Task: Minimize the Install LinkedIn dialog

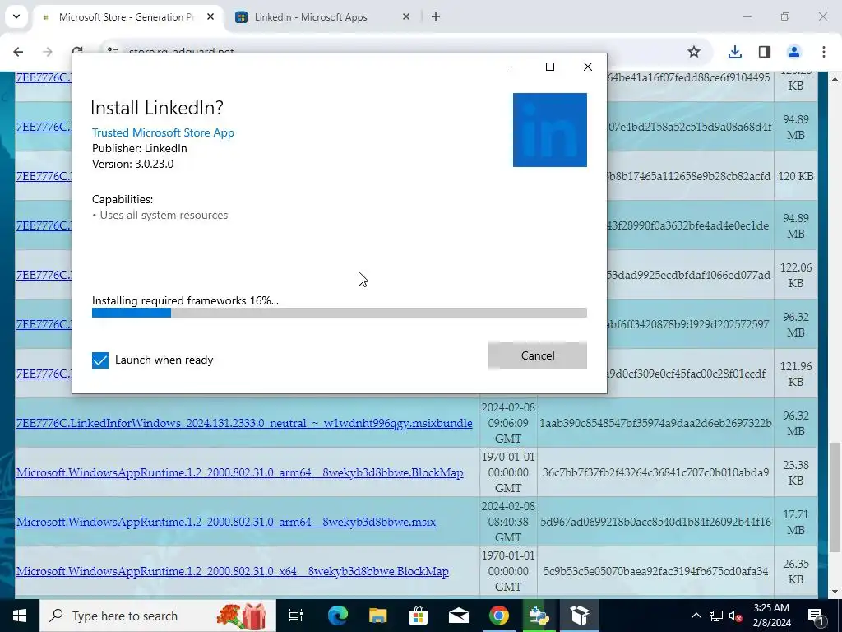Action: 512,67
